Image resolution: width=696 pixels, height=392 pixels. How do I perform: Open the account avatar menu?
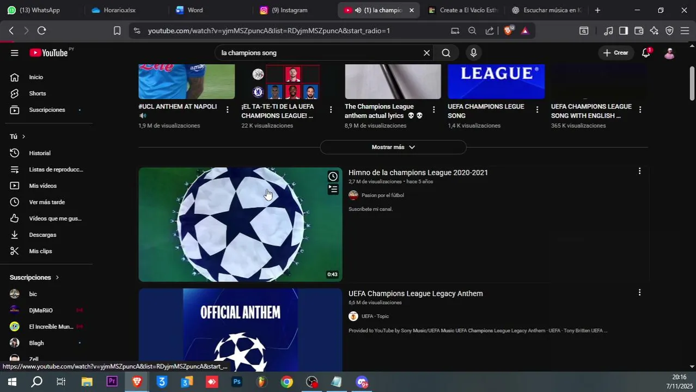(x=669, y=53)
